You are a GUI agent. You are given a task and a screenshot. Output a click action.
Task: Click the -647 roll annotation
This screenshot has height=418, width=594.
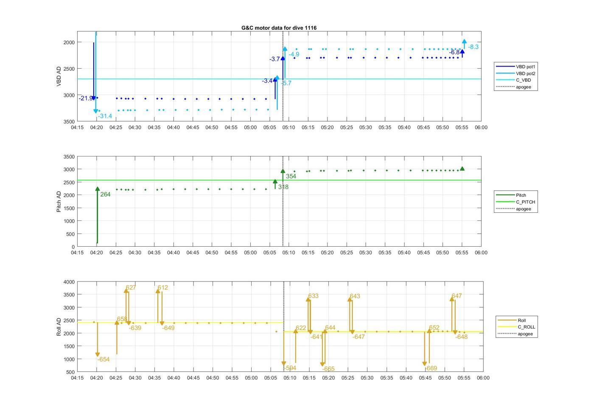coord(359,337)
